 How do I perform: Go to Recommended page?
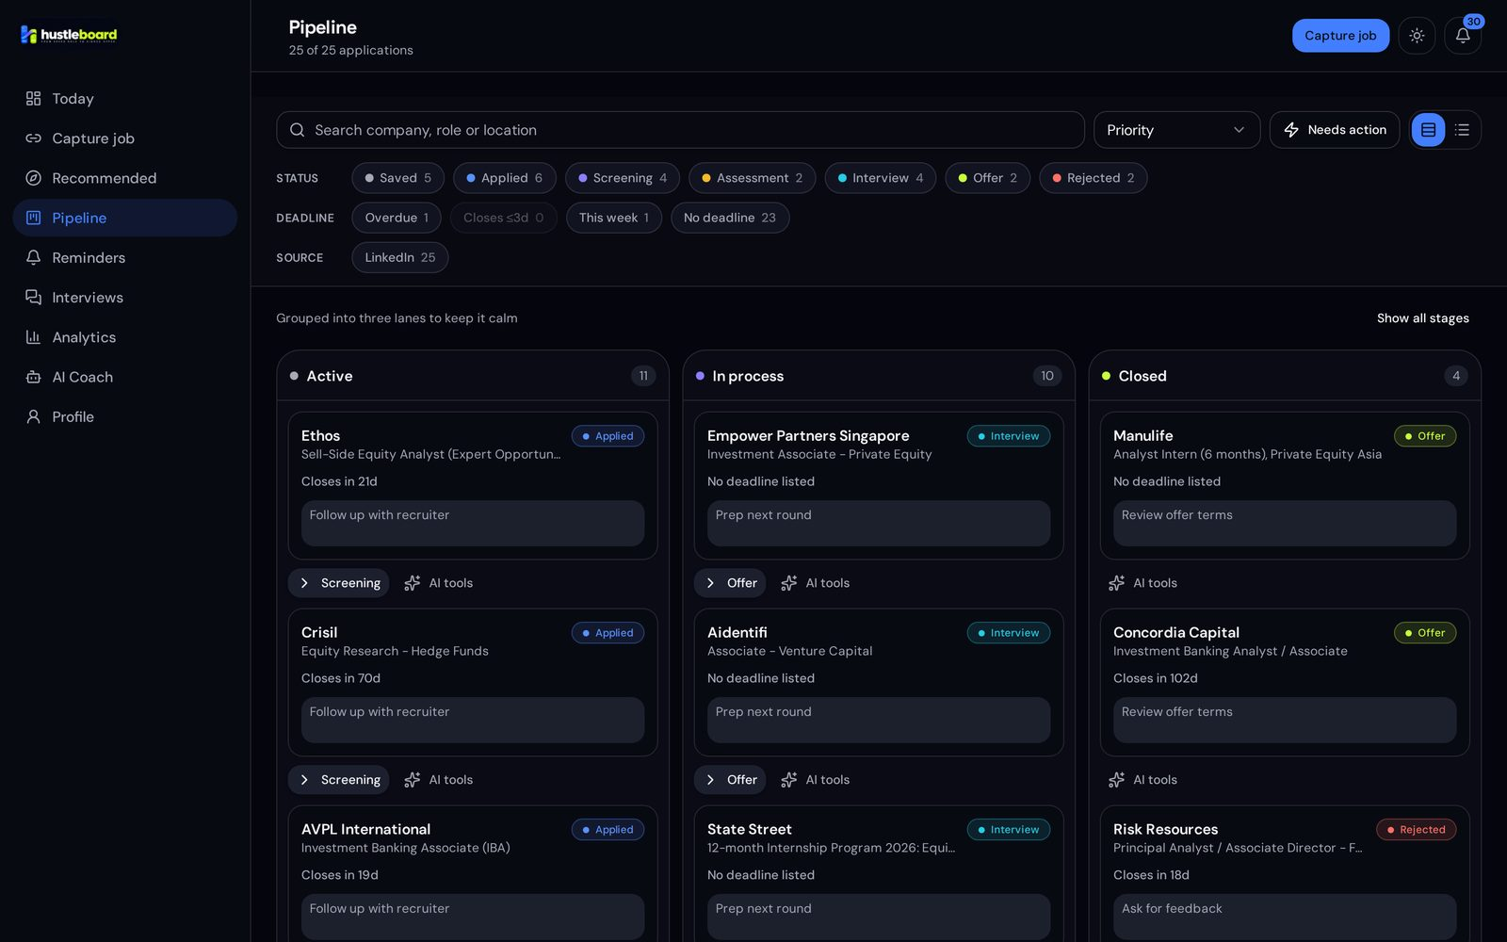click(x=124, y=178)
